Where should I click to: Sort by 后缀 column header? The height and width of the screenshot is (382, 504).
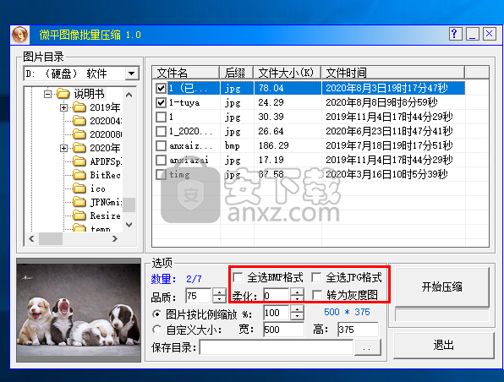(237, 73)
